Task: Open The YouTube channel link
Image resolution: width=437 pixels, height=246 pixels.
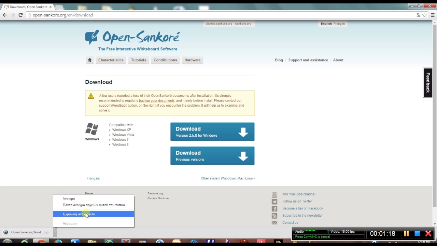Action: coord(299,194)
